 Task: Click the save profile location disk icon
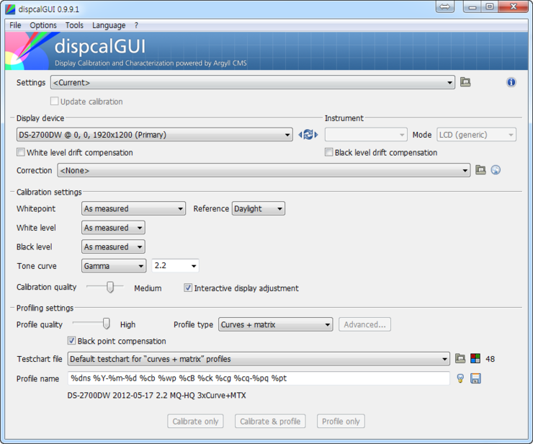click(x=475, y=378)
